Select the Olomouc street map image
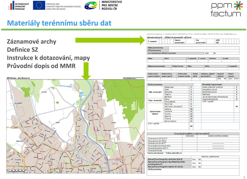Image resolution: width=247 pixels, height=179 pixels. pyautogui.click(x=75, y=126)
